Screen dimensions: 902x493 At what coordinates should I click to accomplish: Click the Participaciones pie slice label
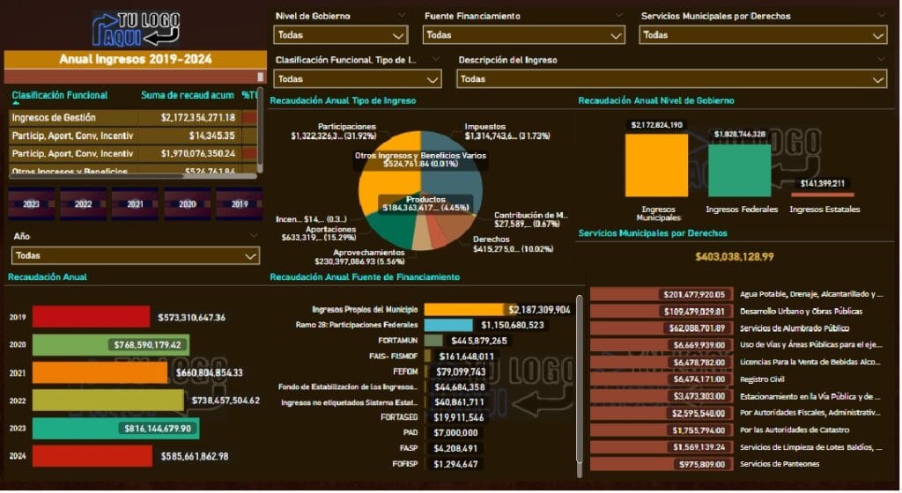coord(333,131)
